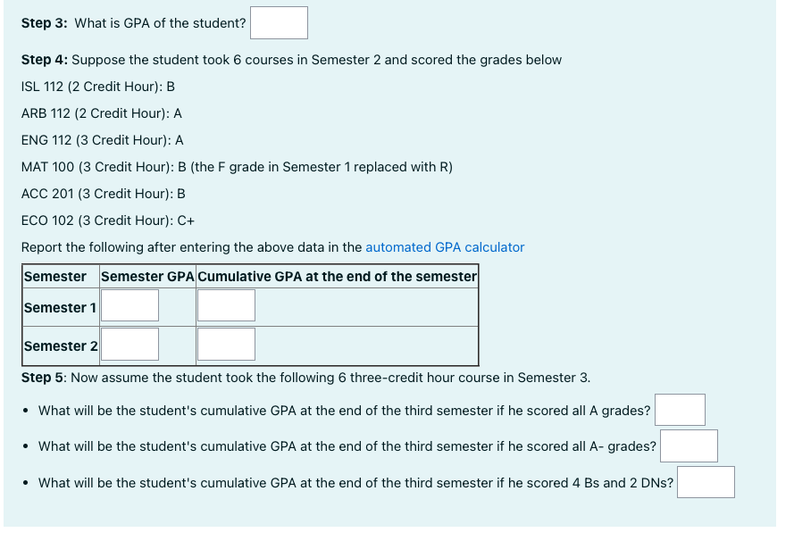Click Semester 2 cumulative GPA input field

[x=225, y=344]
